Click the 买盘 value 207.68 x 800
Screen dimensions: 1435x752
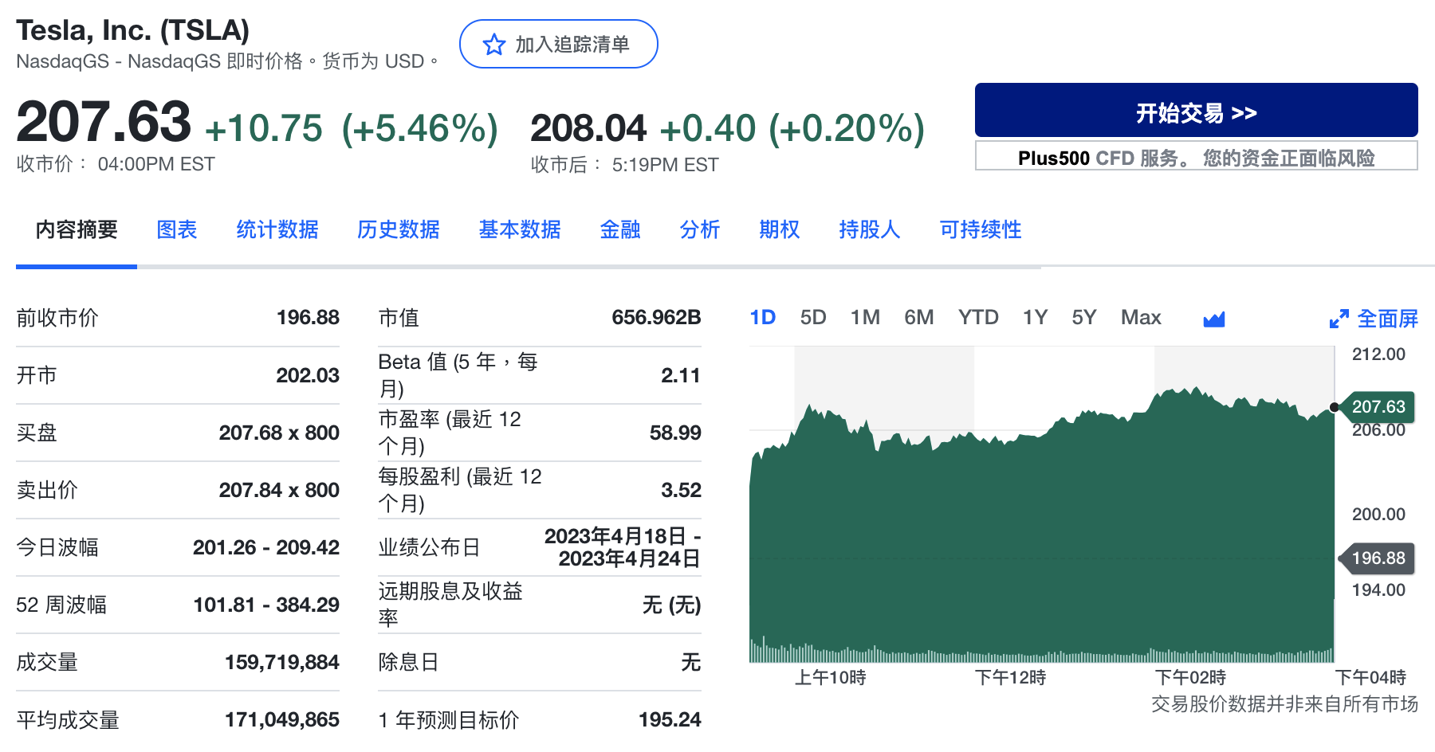tap(279, 433)
